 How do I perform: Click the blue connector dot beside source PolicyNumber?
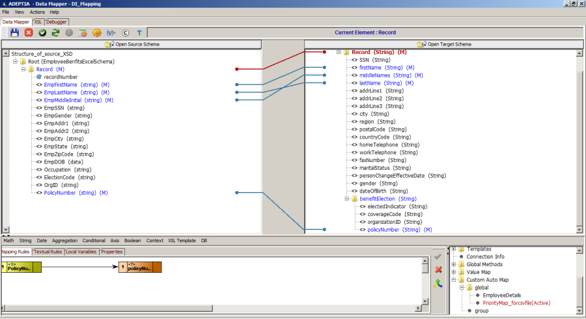(x=236, y=193)
